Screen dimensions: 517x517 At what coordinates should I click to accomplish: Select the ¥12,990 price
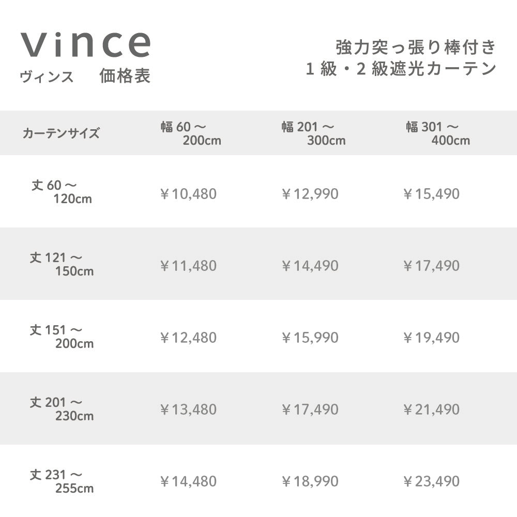(x=310, y=194)
